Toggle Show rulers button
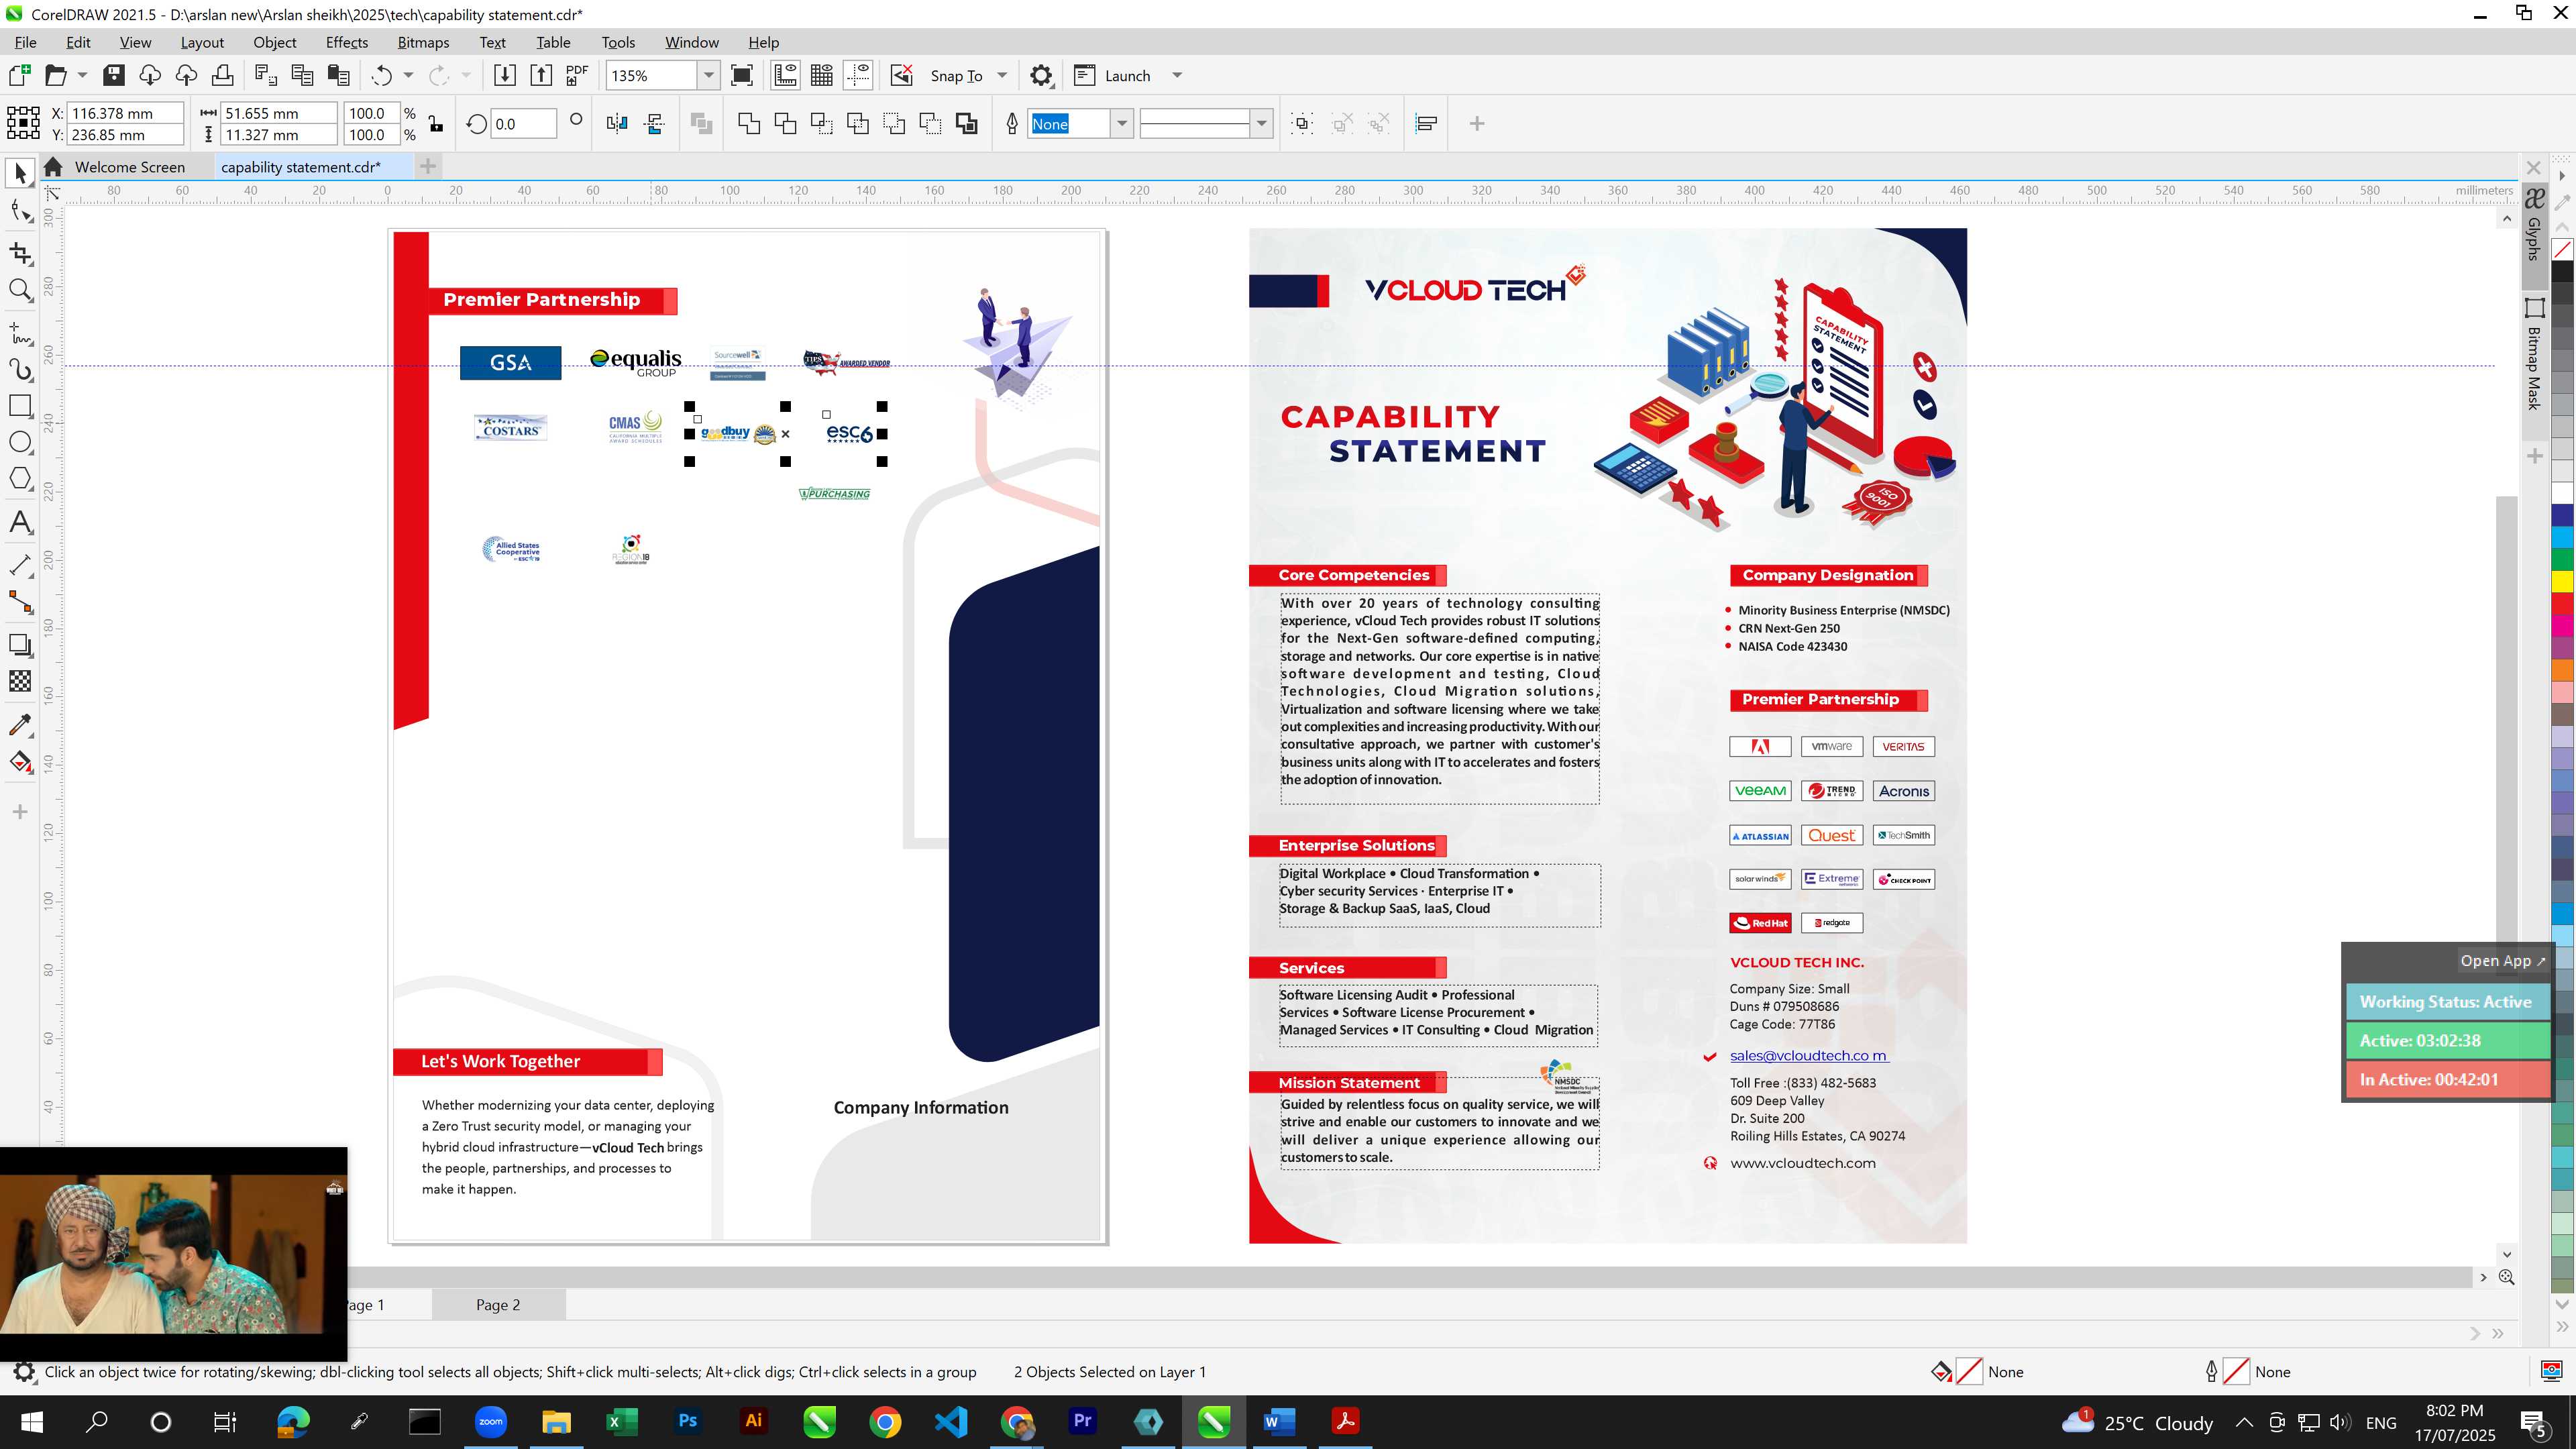 click(785, 75)
